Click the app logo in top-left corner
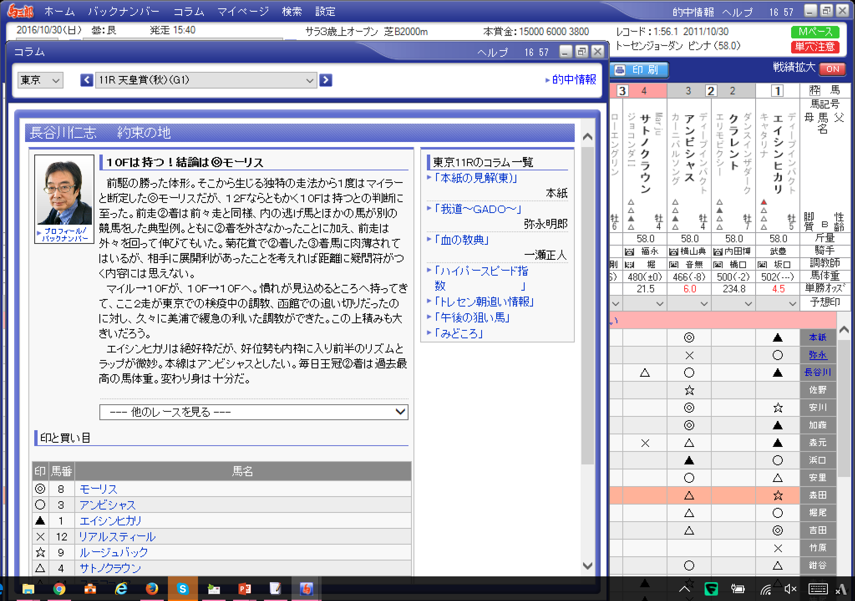Viewport: 855px width, 601px height. pyautogui.click(x=20, y=11)
